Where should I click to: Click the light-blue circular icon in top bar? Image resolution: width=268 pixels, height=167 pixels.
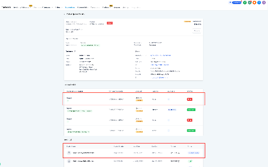[x=259, y=3]
